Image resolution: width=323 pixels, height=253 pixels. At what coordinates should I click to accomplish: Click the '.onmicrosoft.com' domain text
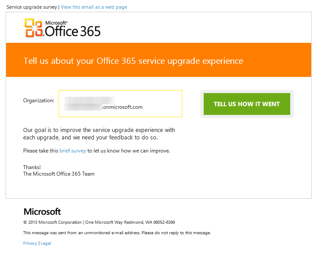pyautogui.click(x=122, y=107)
